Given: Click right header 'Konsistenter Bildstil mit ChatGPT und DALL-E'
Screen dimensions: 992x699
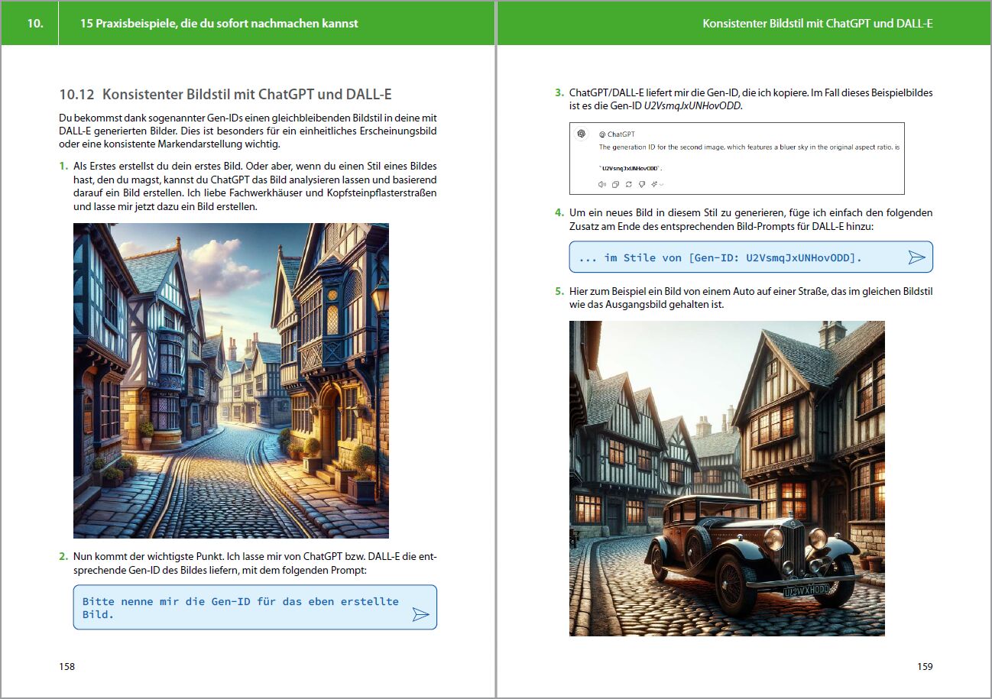Looking at the screenshot, I should pyautogui.click(x=817, y=23).
